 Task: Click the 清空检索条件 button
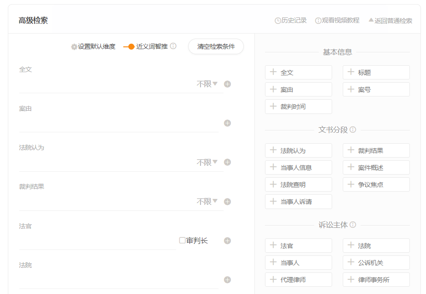point(216,46)
